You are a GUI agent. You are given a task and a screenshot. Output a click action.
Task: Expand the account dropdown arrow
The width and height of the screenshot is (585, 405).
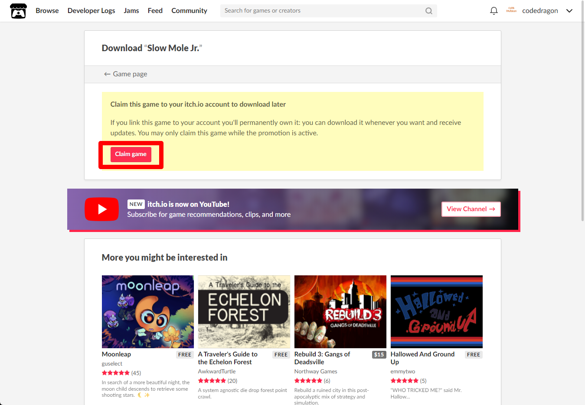569,11
